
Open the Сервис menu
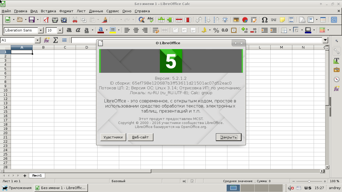coord(113,11)
